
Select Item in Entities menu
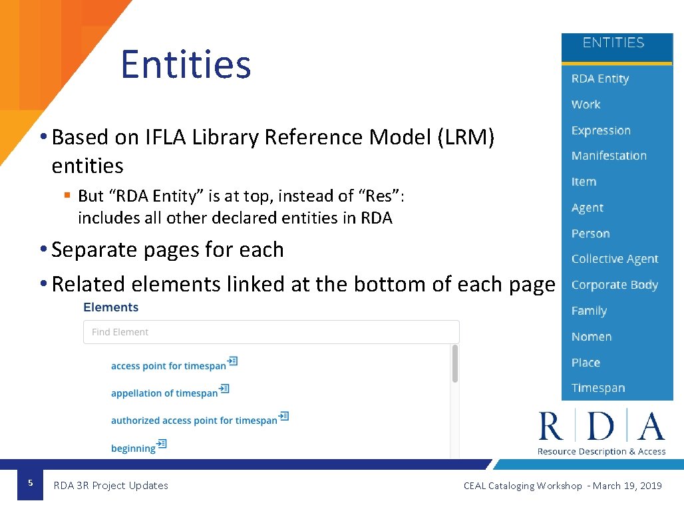(584, 182)
